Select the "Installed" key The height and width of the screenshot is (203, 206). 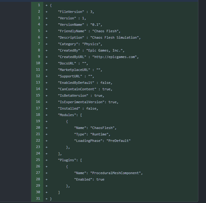pyautogui.click(x=69, y=108)
